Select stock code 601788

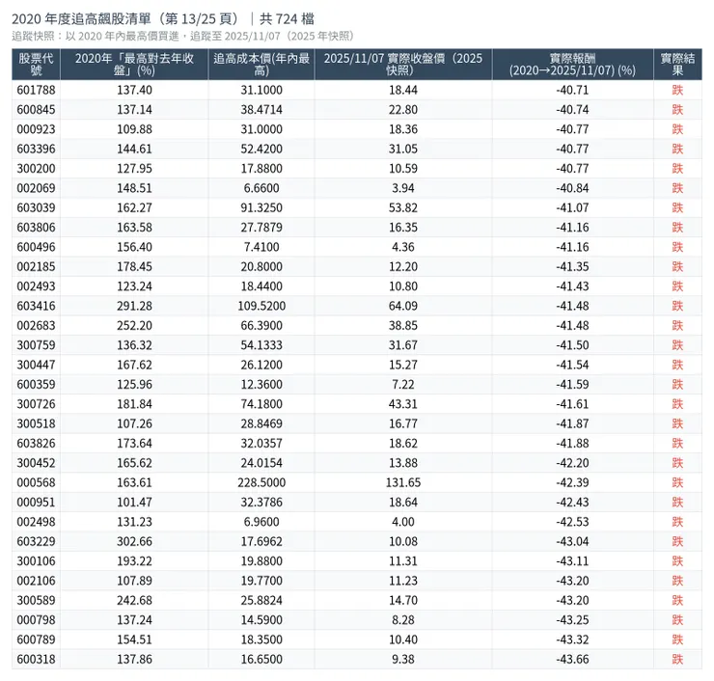[36, 90]
